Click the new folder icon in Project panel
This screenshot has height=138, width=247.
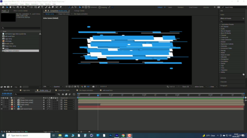tap(5, 87)
